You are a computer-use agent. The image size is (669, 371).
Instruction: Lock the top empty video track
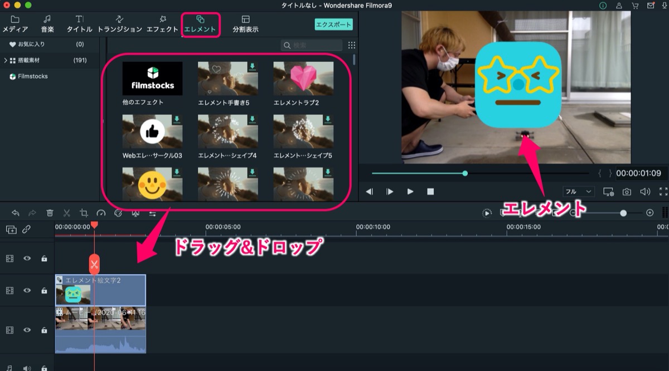tap(44, 258)
